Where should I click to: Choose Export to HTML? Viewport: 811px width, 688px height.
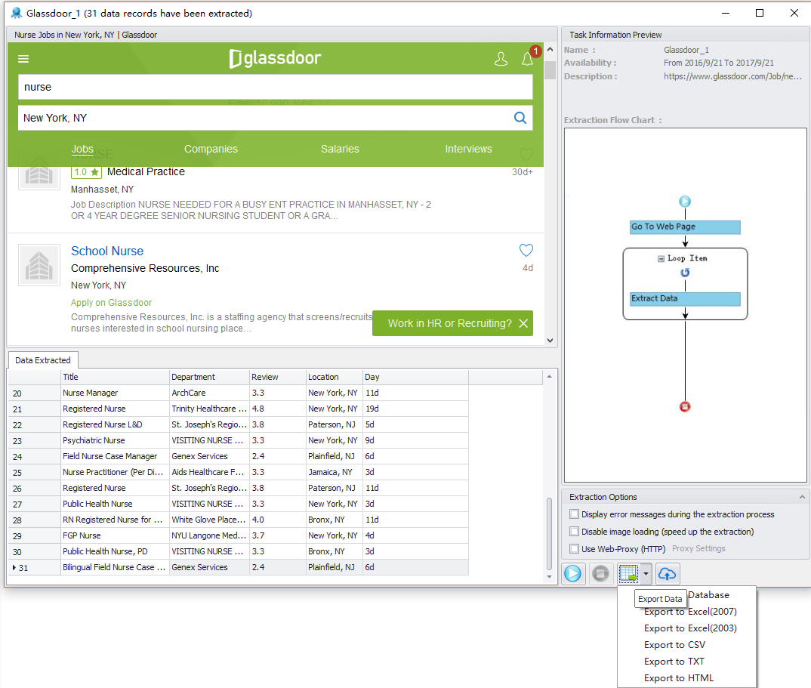pos(679,677)
